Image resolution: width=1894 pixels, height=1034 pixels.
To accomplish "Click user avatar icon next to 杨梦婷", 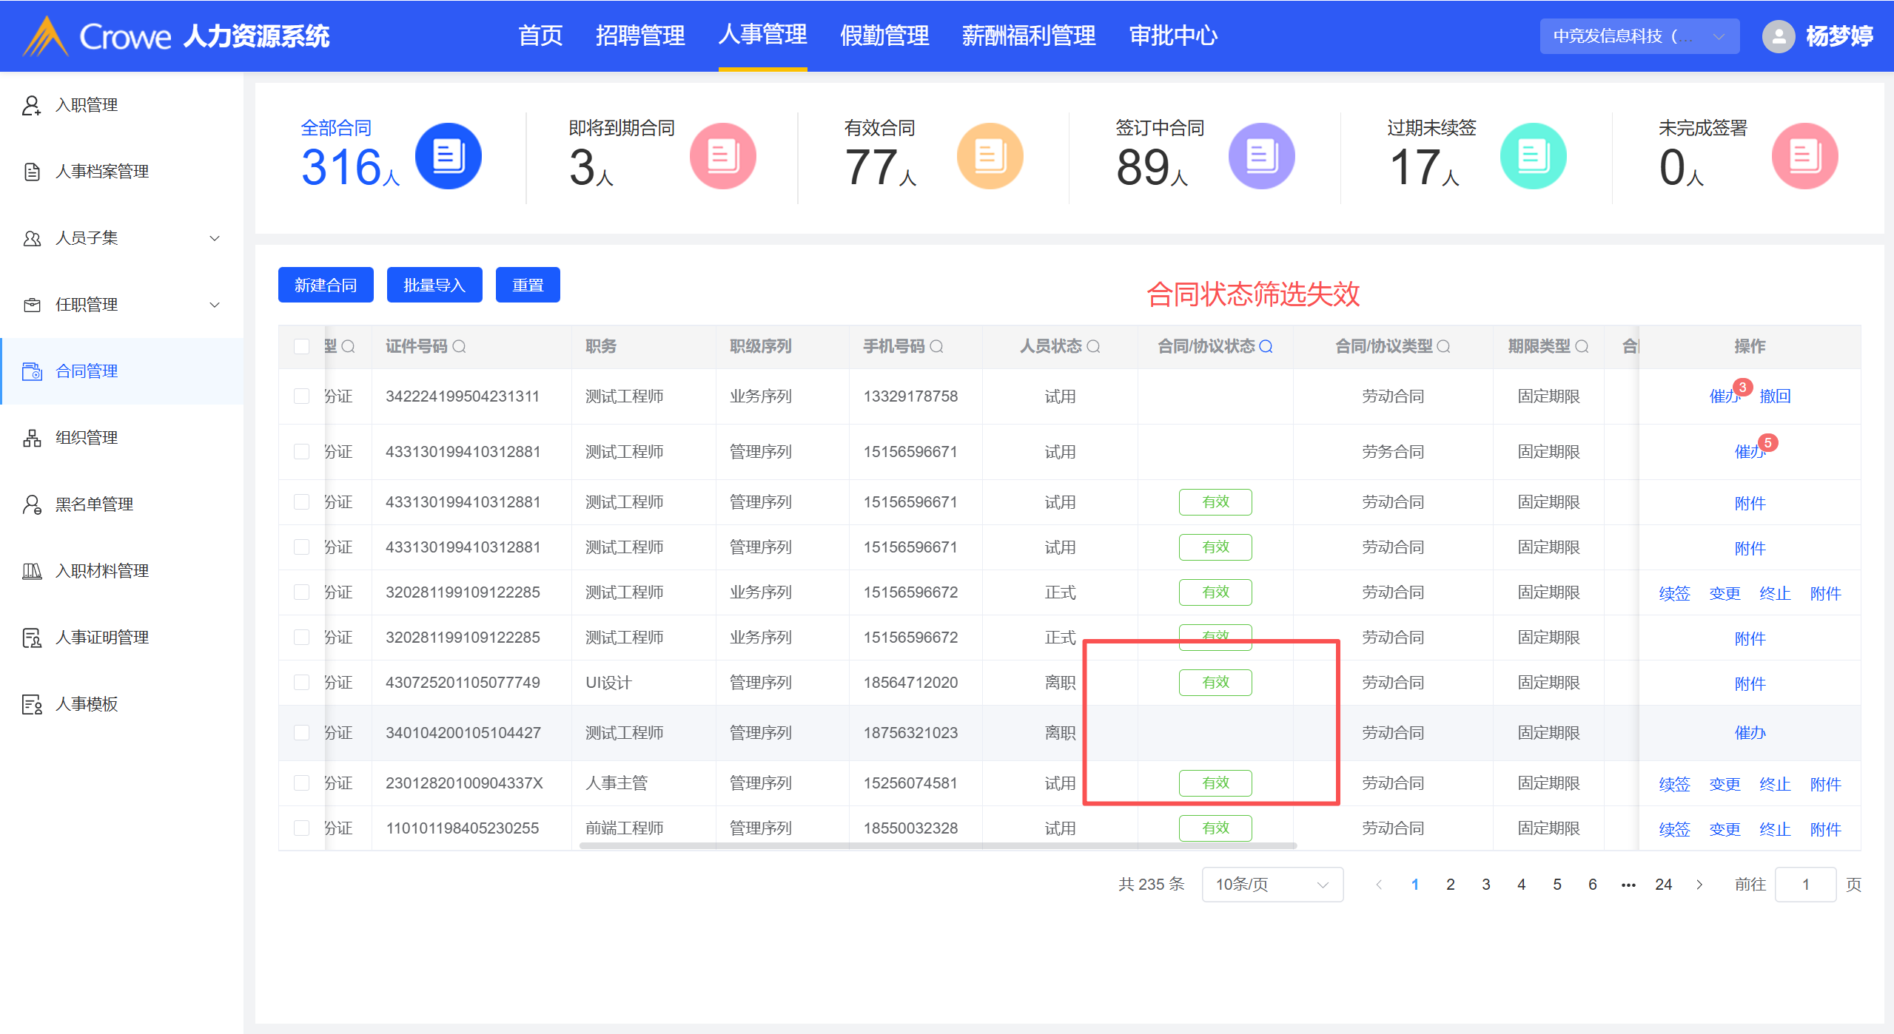I will tap(1779, 36).
